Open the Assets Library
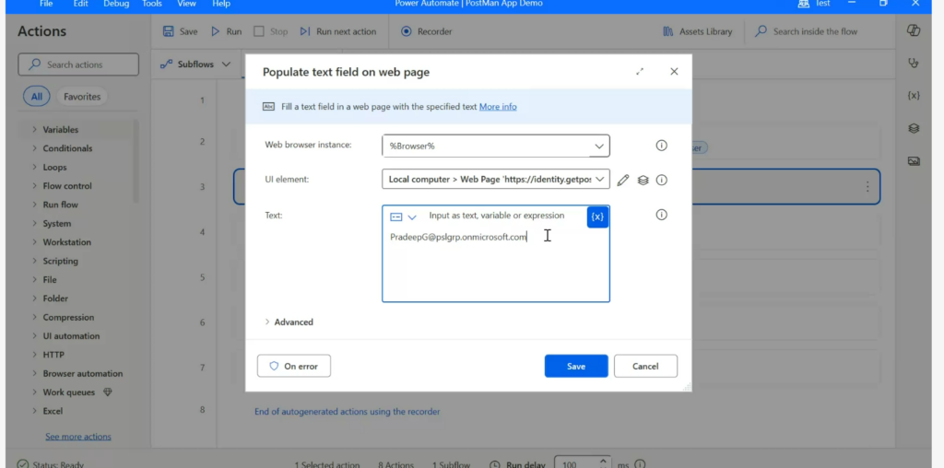944x468 pixels. (x=698, y=31)
